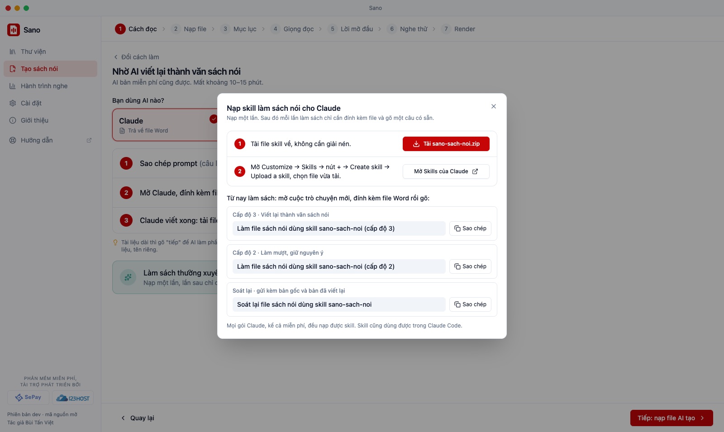The width and height of the screenshot is (724, 432).
Task: Download Tải sano-sach-noi.zip file
Action: point(446,144)
